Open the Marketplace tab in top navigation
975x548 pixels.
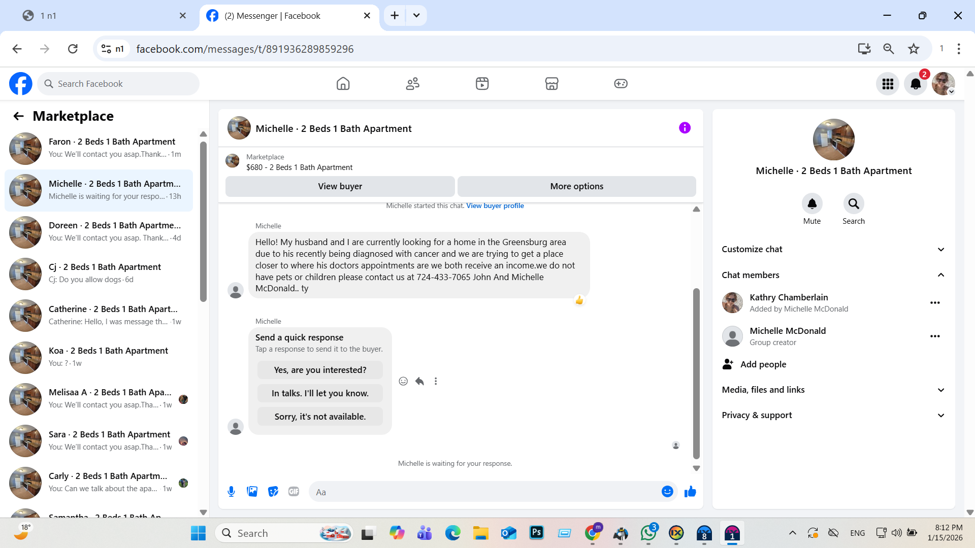point(551,84)
